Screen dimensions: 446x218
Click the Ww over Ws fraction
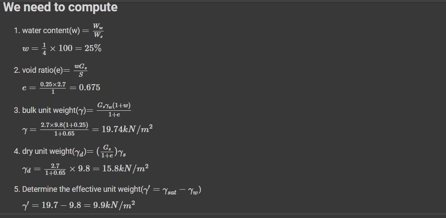(98, 31)
